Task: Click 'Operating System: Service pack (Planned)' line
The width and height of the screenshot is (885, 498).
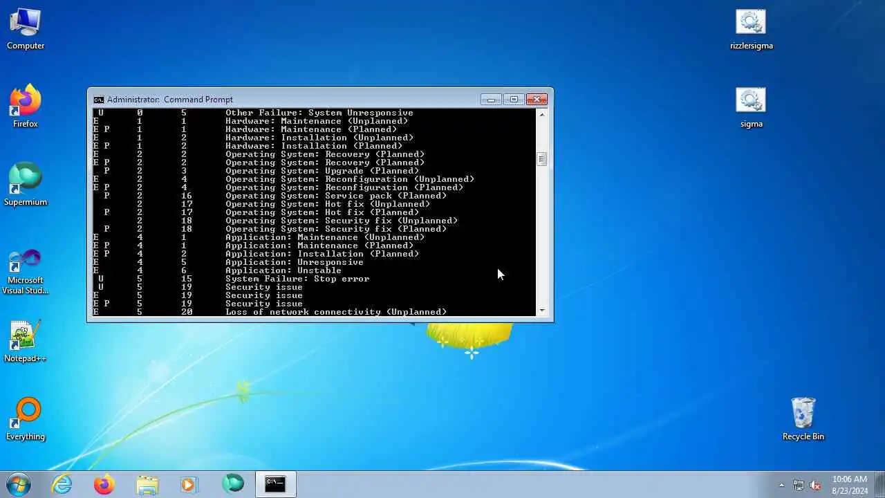Action: [x=336, y=196]
